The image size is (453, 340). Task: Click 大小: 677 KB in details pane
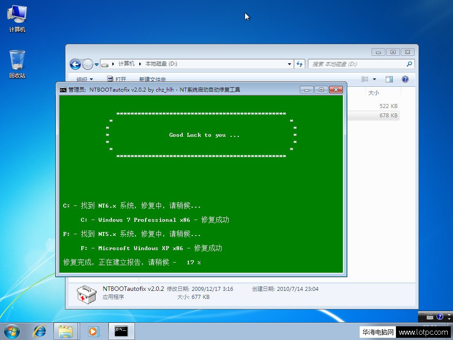click(193, 297)
